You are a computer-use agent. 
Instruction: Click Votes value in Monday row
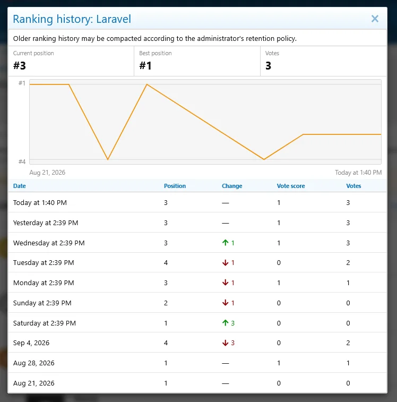(x=348, y=283)
